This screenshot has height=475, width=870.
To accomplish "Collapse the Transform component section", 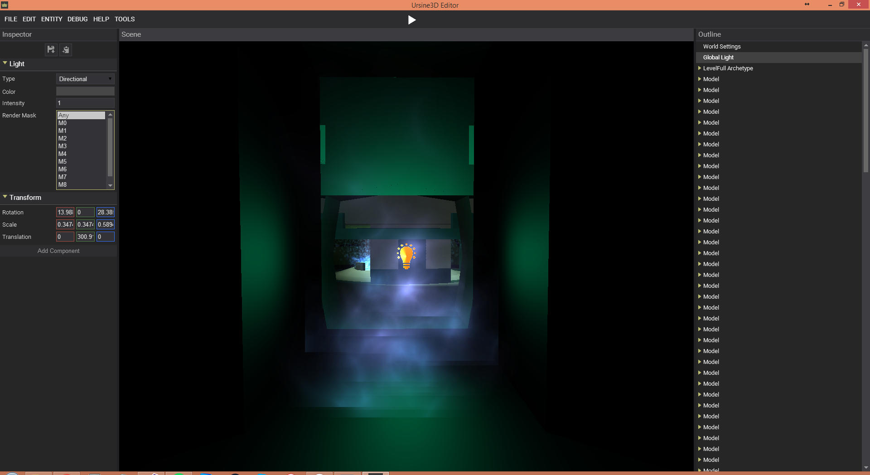I will [5, 197].
